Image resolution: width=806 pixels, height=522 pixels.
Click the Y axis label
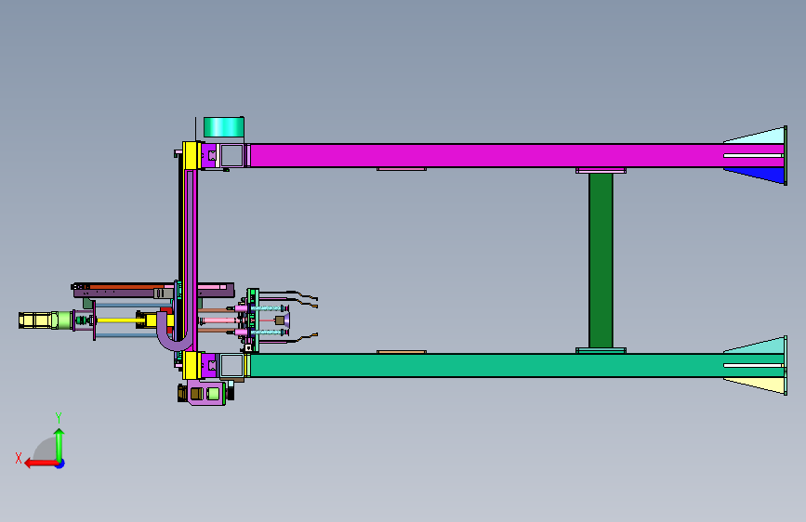click(59, 418)
